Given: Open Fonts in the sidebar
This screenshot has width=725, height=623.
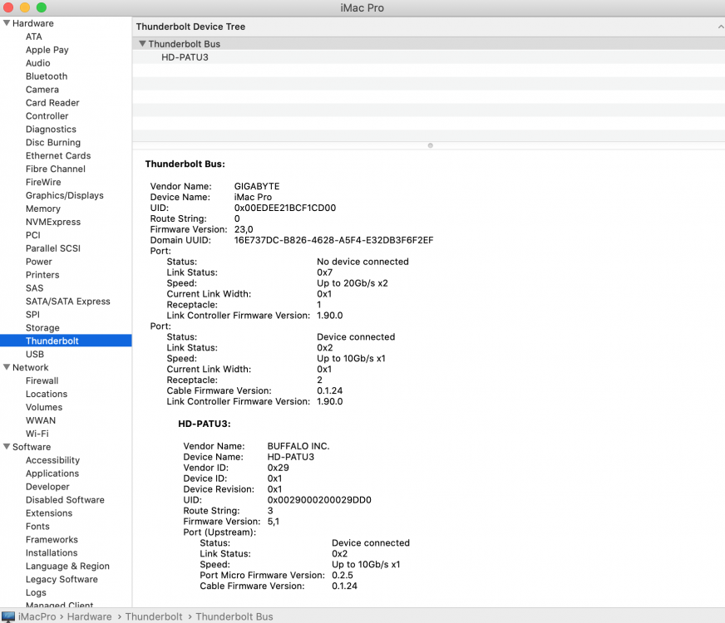Looking at the screenshot, I should [x=37, y=527].
